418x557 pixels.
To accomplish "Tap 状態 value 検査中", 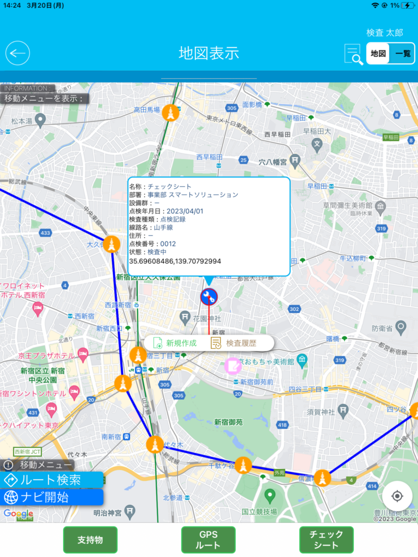I will (x=157, y=252).
